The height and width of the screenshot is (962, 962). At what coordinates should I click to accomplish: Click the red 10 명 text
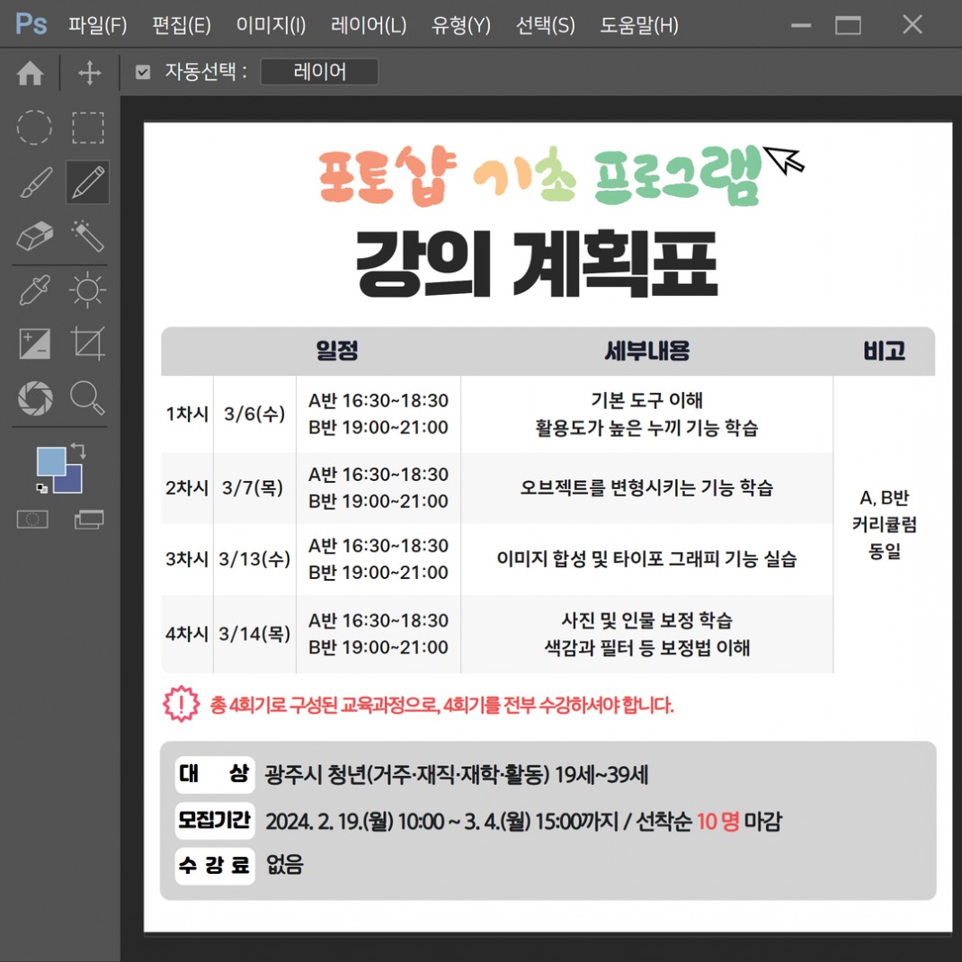click(x=717, y=821)
